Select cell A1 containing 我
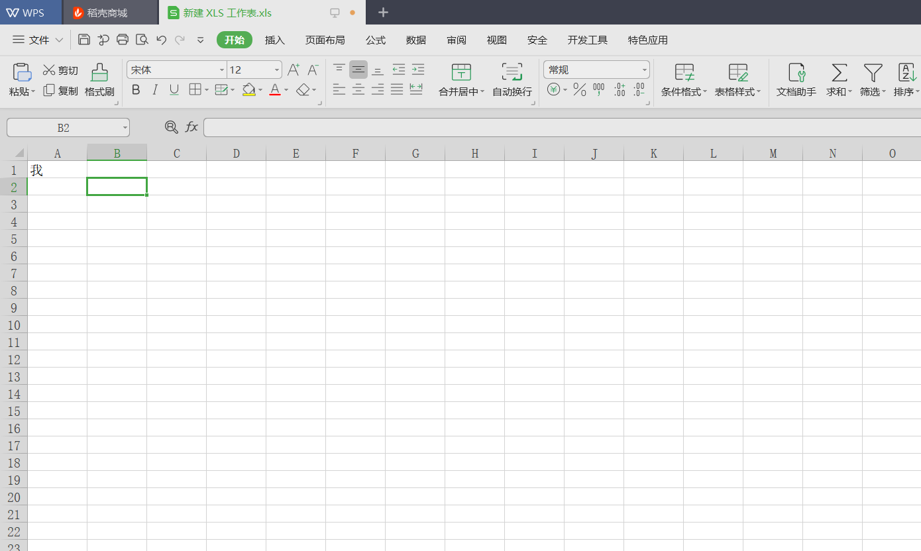921x551 pixels. pyautogui.click(x=57, y=170)
